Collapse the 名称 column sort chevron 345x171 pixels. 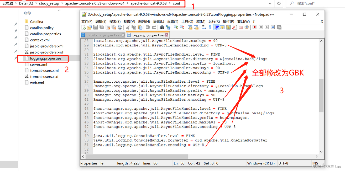[59, 10]
